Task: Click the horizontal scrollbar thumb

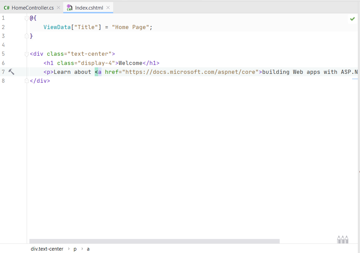Action: [154, 241]
